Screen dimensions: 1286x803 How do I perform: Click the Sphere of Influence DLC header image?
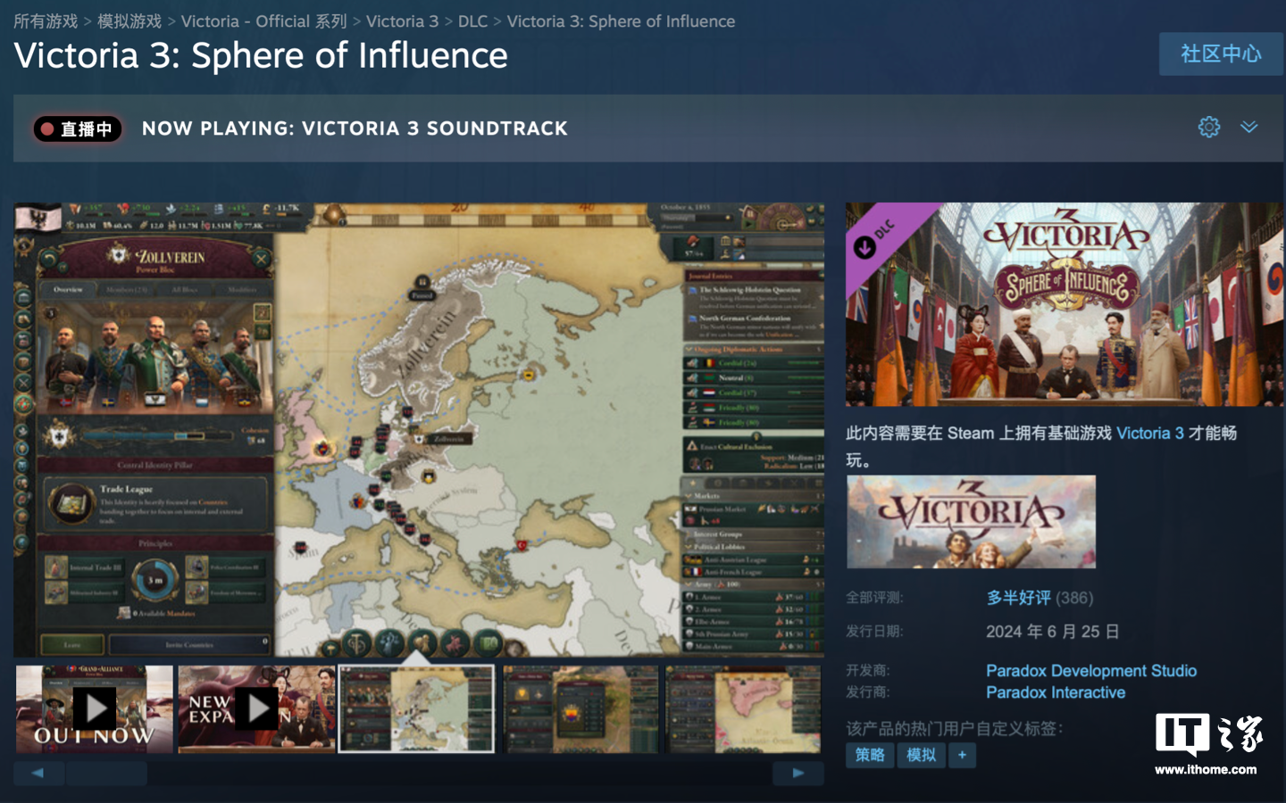point(1065,304)
